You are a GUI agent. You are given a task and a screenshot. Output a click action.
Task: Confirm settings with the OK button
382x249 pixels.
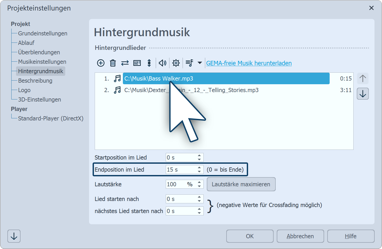[250, 236]
